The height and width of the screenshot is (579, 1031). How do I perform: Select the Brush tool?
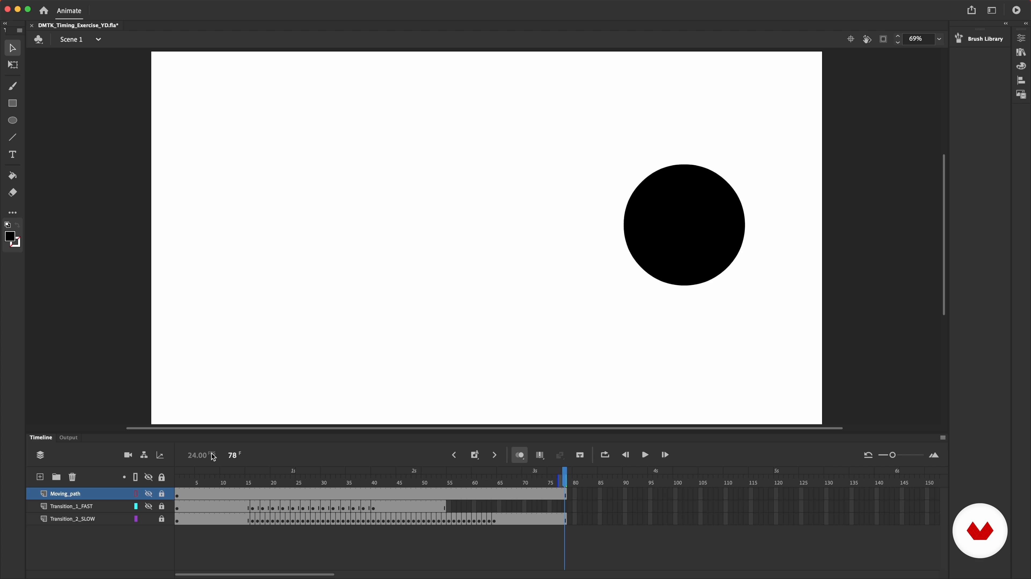point(12,86)
